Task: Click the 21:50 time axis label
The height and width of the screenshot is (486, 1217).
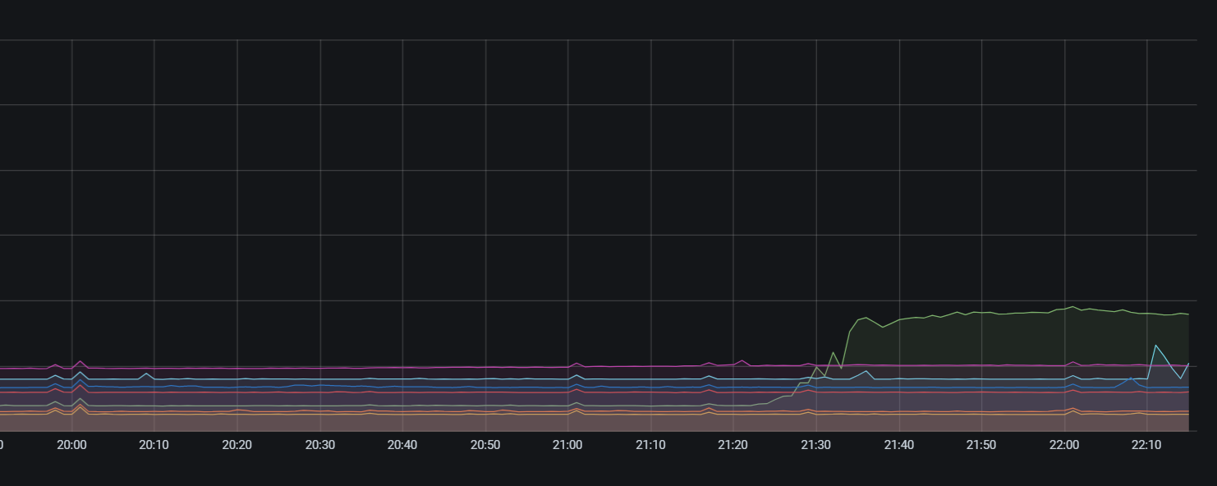Action: pyautogui.click(x=980, y=445)
